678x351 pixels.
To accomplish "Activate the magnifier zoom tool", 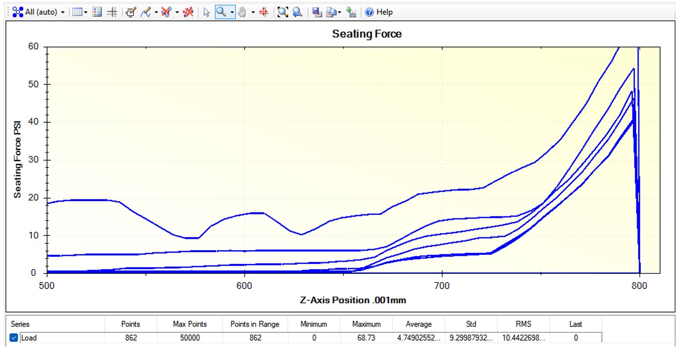I will (x=221, y=12).
